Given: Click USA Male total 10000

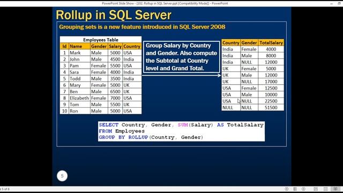Looking at the screenshot, I should click(271, 94).
